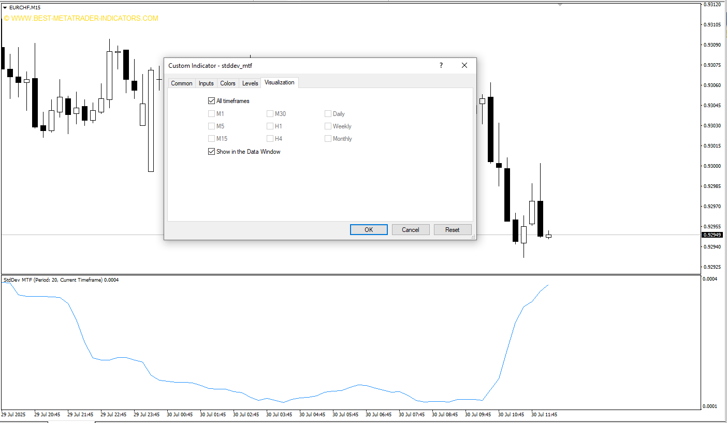Open the Levels tab
The width and height of the screenshot is (727, 423).
[x=250, y=83]
